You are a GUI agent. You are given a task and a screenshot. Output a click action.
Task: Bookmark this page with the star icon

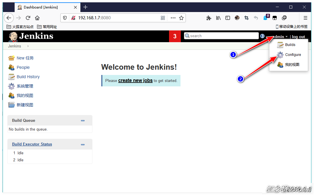tap(181, 18)
